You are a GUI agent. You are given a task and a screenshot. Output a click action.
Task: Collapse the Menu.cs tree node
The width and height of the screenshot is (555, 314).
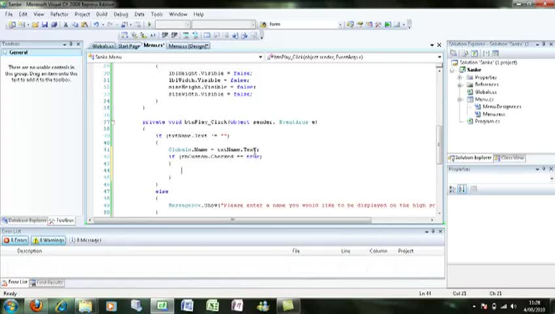459,99
